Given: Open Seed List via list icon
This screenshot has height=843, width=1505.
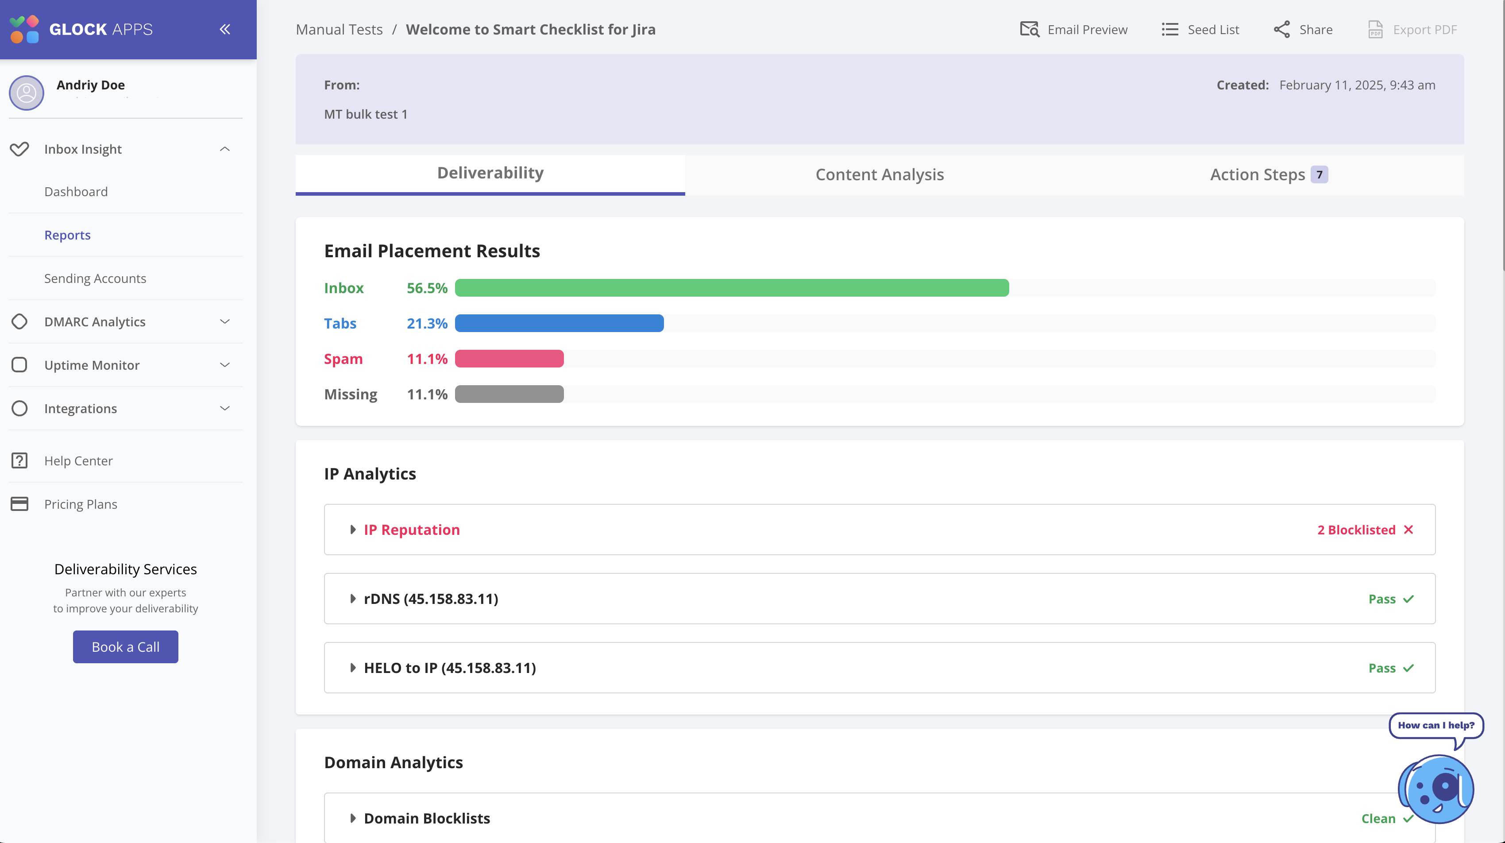Looking at the screenshot, I should pyautogui.click(x=1169, y=29).
